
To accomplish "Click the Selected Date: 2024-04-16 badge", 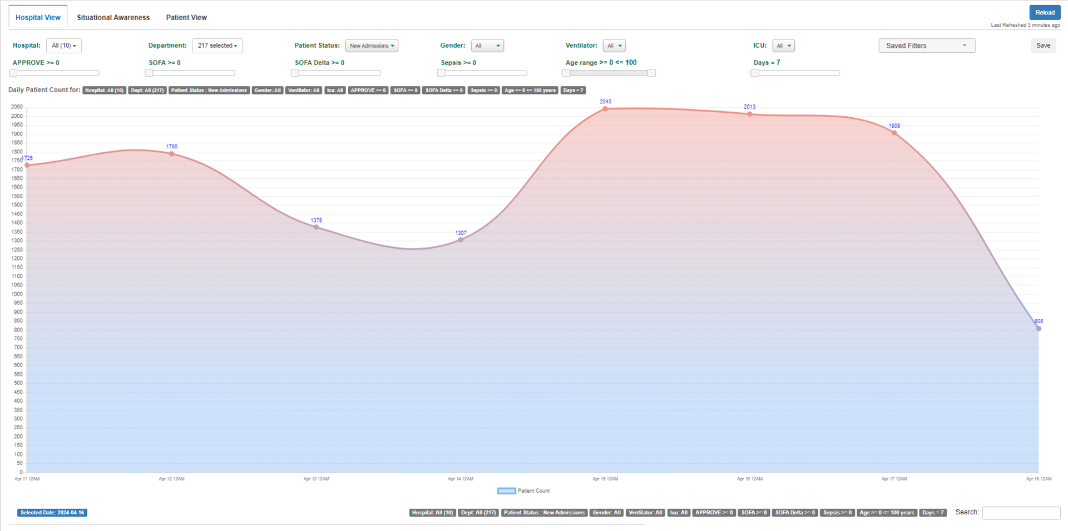I will click(52, 513).
